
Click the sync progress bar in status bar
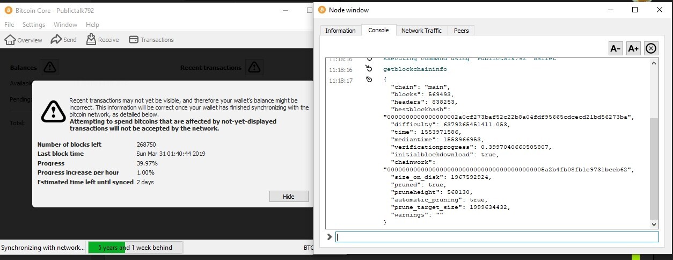click(135, 248)
